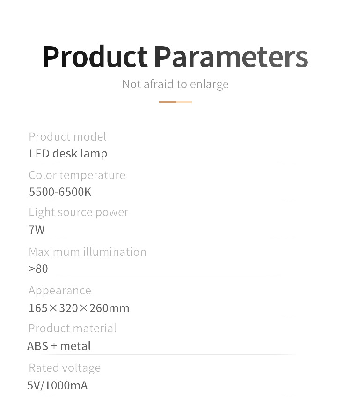This screenshot has width=351, height=404.
Task: Click the 7W power value
Action: [x=37, y=230]
